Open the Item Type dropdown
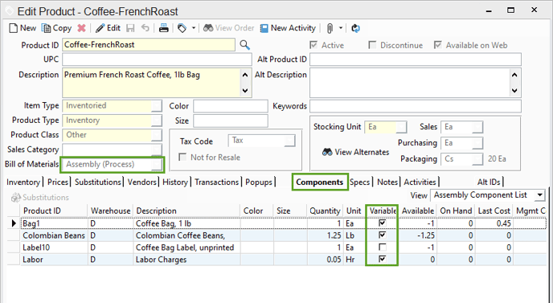This screenshot has height=303, width=553. [x=157, y=106]
